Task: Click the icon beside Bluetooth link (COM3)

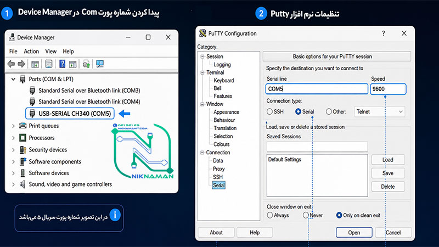Action: tap(32, 91)
